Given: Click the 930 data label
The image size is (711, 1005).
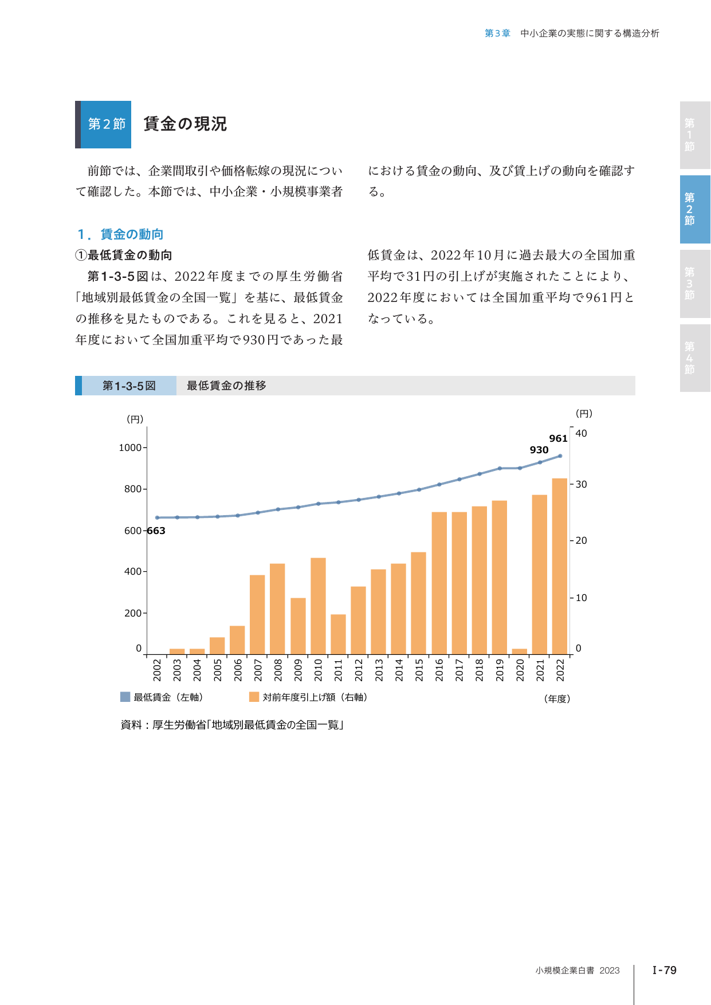Looking at the screenshot, I should (539, 450).
